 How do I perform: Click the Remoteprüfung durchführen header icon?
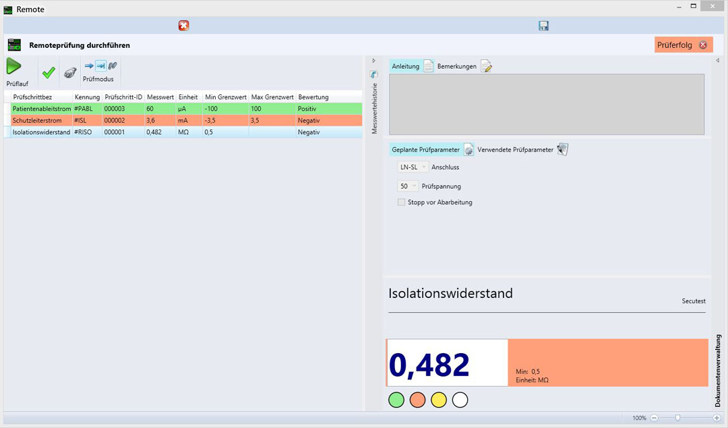[x=14, y=45]
